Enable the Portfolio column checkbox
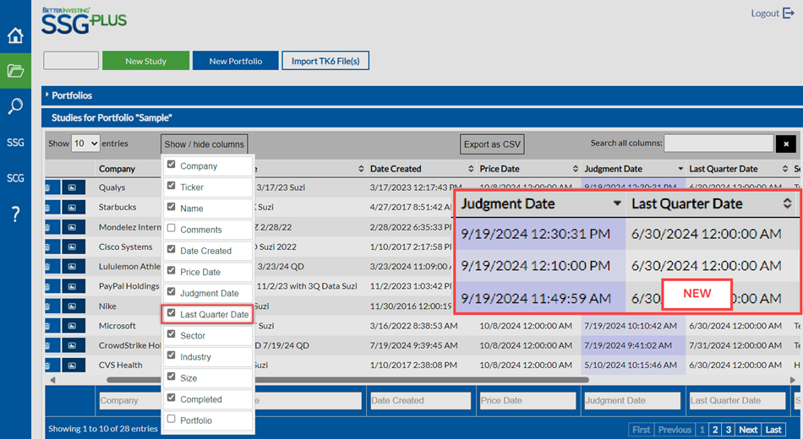Screen dimensions: 803x439 point(171,419)
